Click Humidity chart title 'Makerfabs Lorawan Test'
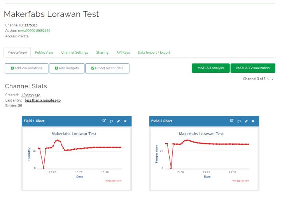Image resolution: width=289 pixels, height=198 pixels. [x=74, y=134]
